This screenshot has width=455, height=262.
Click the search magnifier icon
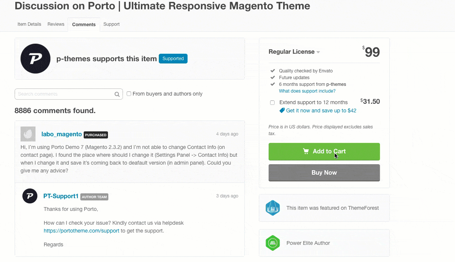[x=117, y=94]
